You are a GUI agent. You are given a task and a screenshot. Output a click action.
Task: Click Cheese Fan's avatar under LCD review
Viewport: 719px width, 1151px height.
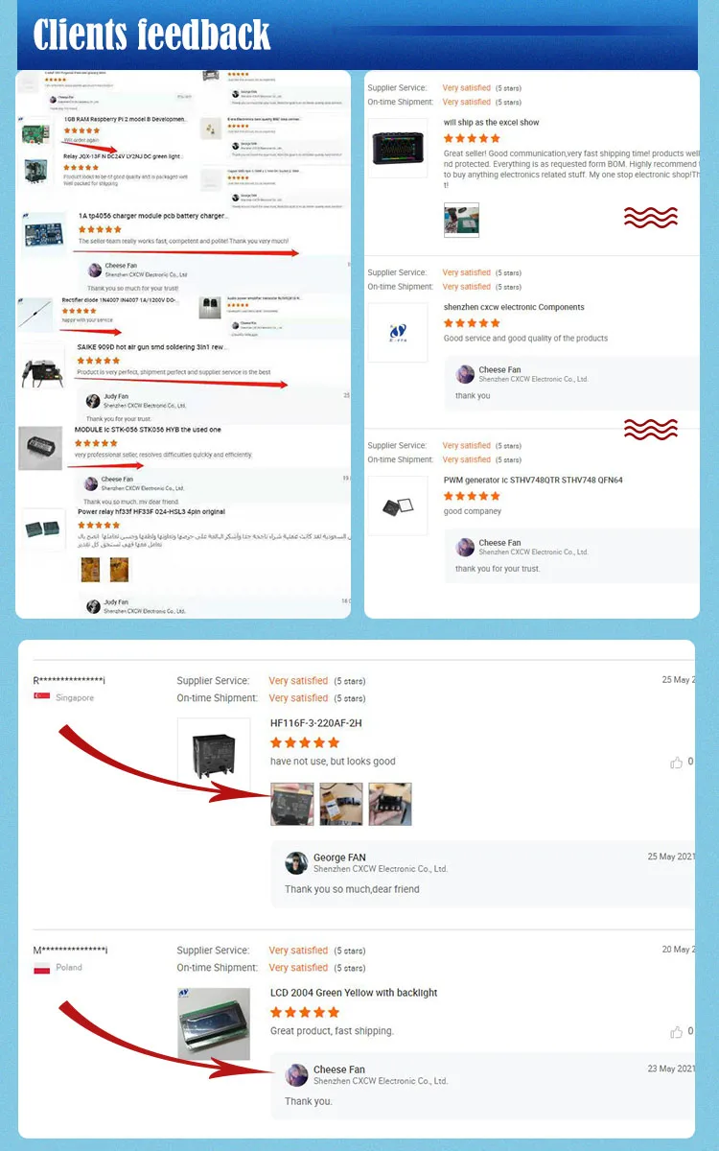[296, 1074]
